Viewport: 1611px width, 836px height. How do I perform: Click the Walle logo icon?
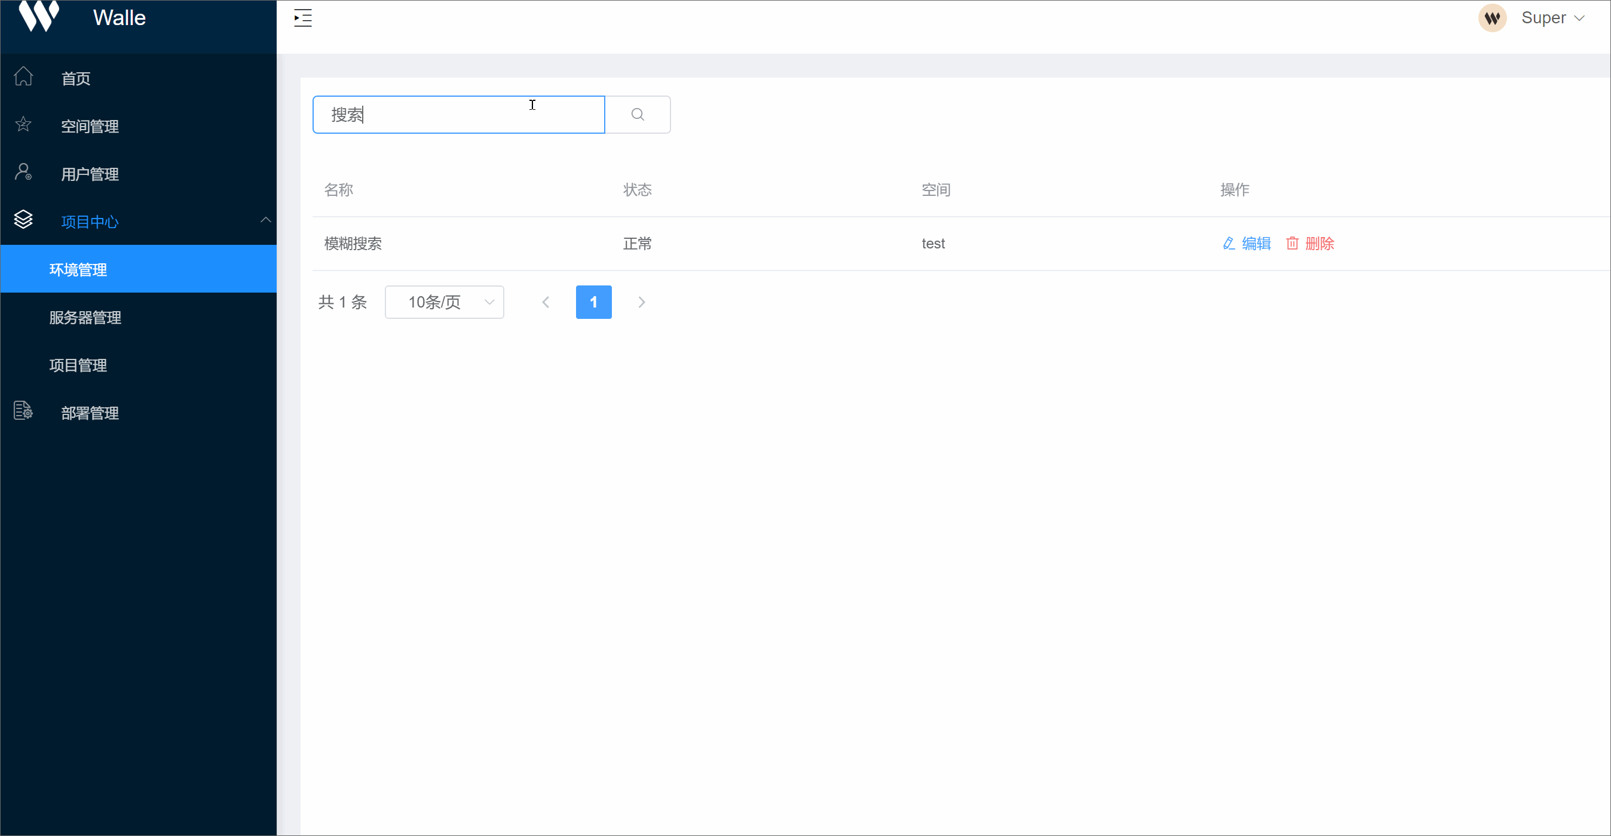coord(39,16)
